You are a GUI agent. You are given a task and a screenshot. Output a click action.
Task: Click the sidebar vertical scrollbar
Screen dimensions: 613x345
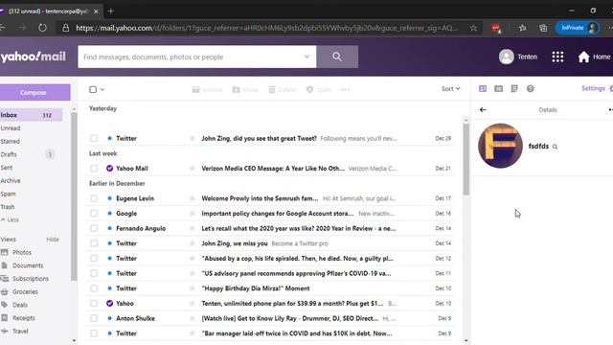point(74,196)
